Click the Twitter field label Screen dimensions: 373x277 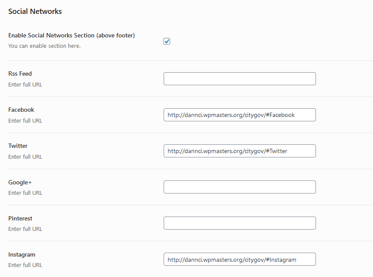click(x=18, y=146)
